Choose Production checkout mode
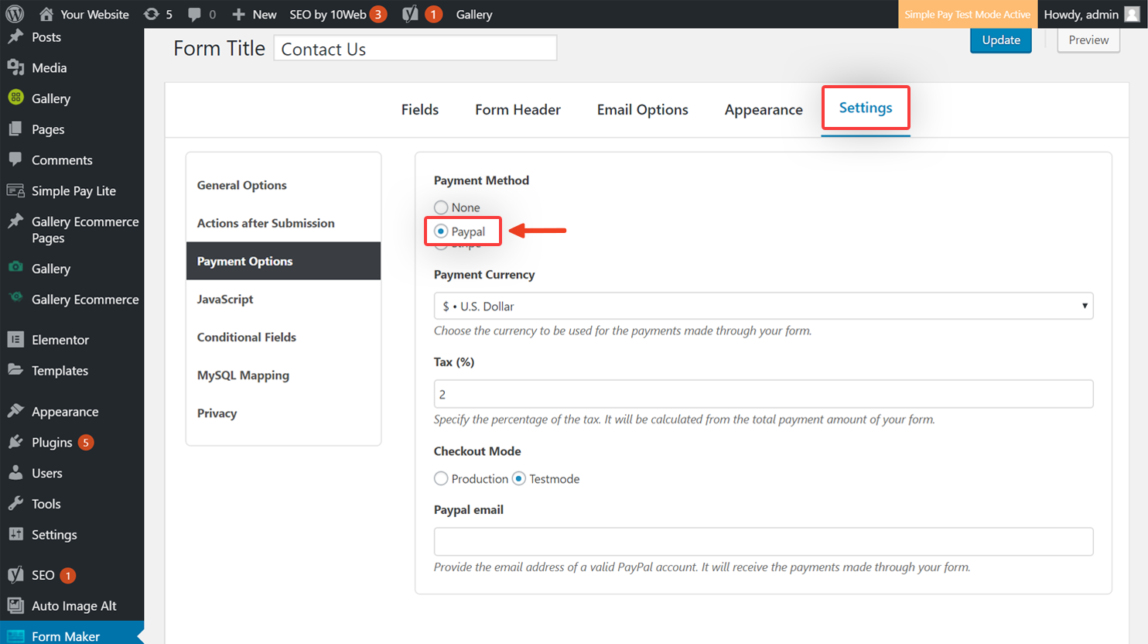 pos(441,478)
